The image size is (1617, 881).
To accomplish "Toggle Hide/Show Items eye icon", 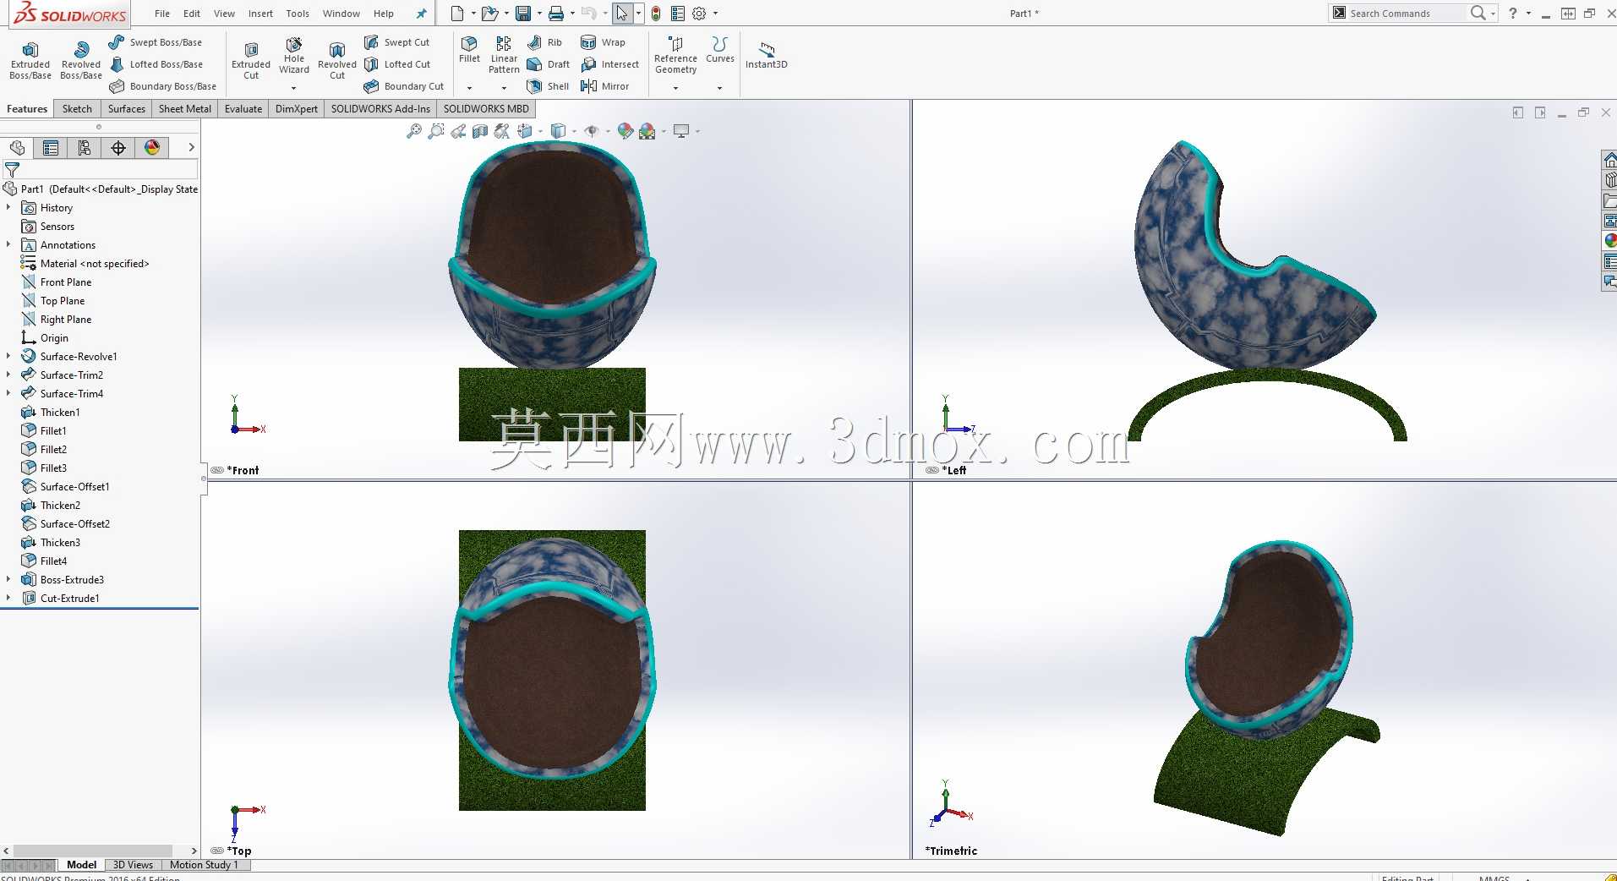I will point(592,131).
